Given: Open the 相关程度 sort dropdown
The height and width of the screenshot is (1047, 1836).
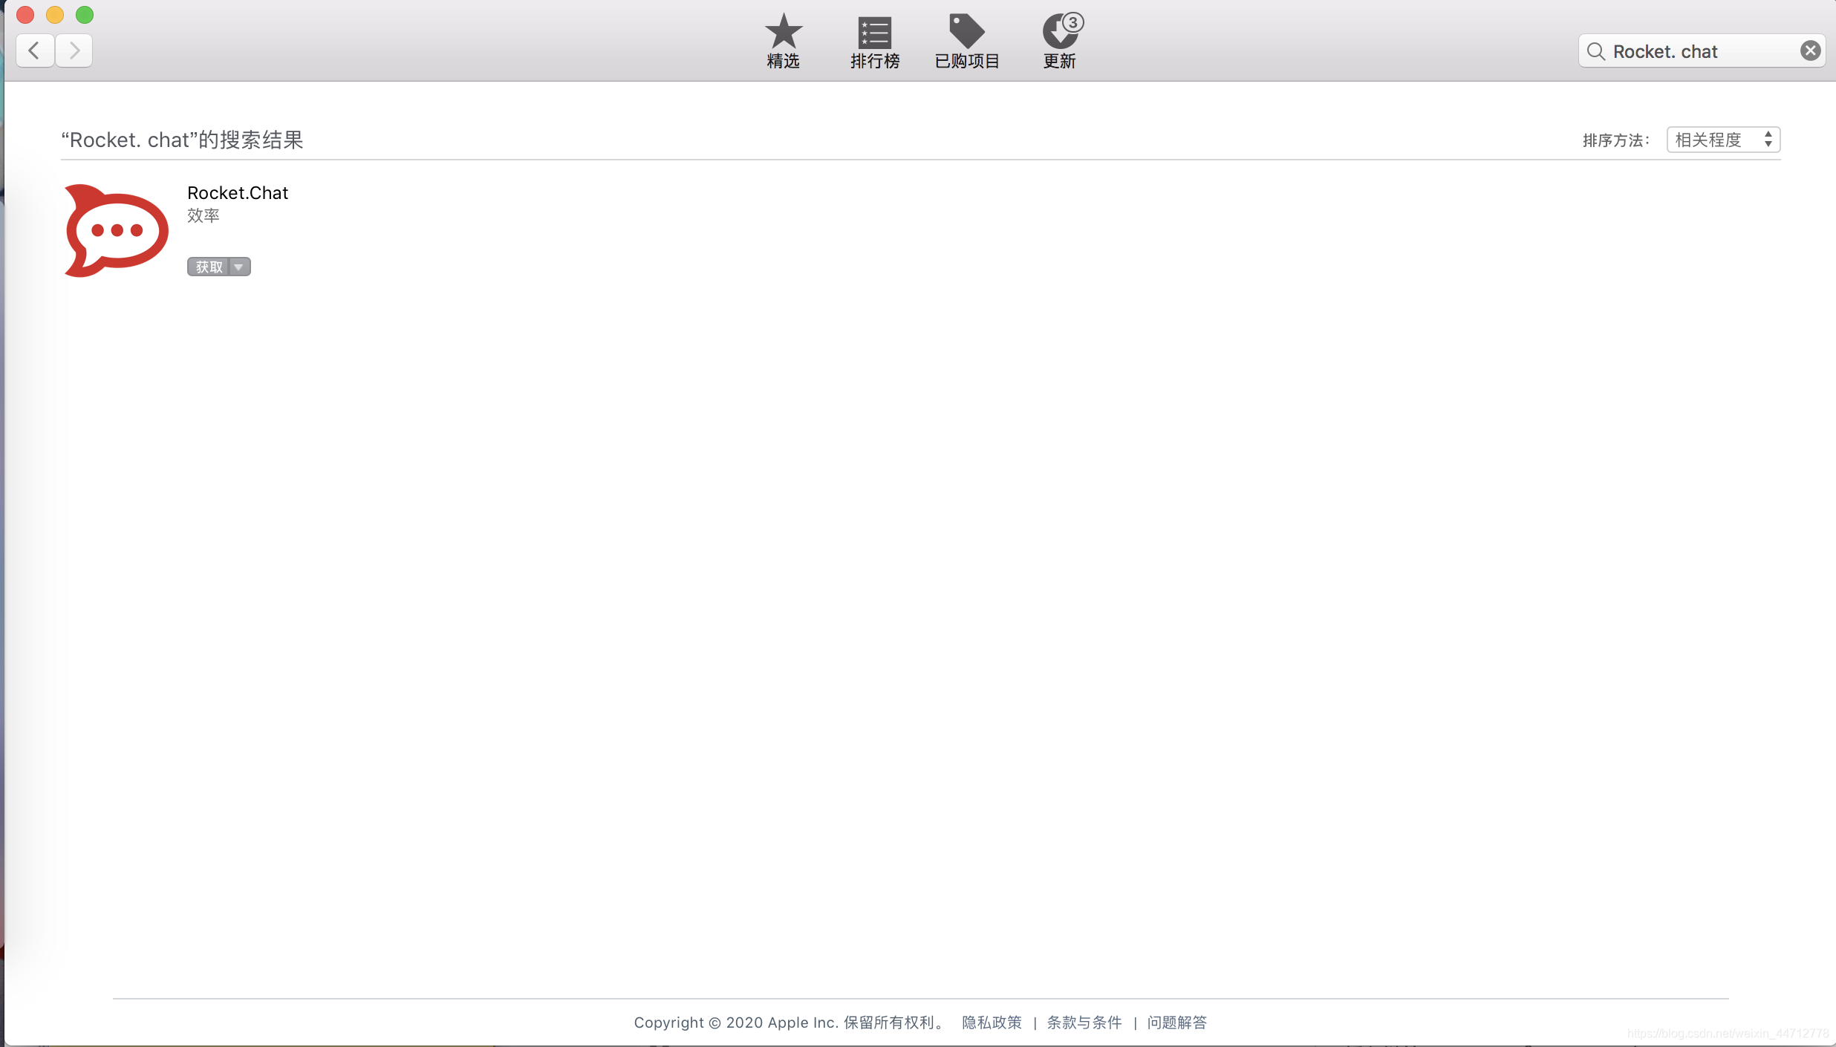Looking at the screenshot, I should [1708, 140].
